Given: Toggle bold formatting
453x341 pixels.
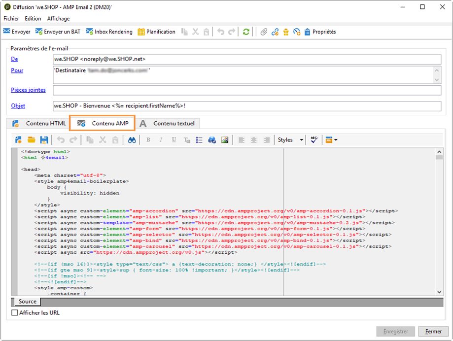Looking at the screenshot, I should pos(148,140).
